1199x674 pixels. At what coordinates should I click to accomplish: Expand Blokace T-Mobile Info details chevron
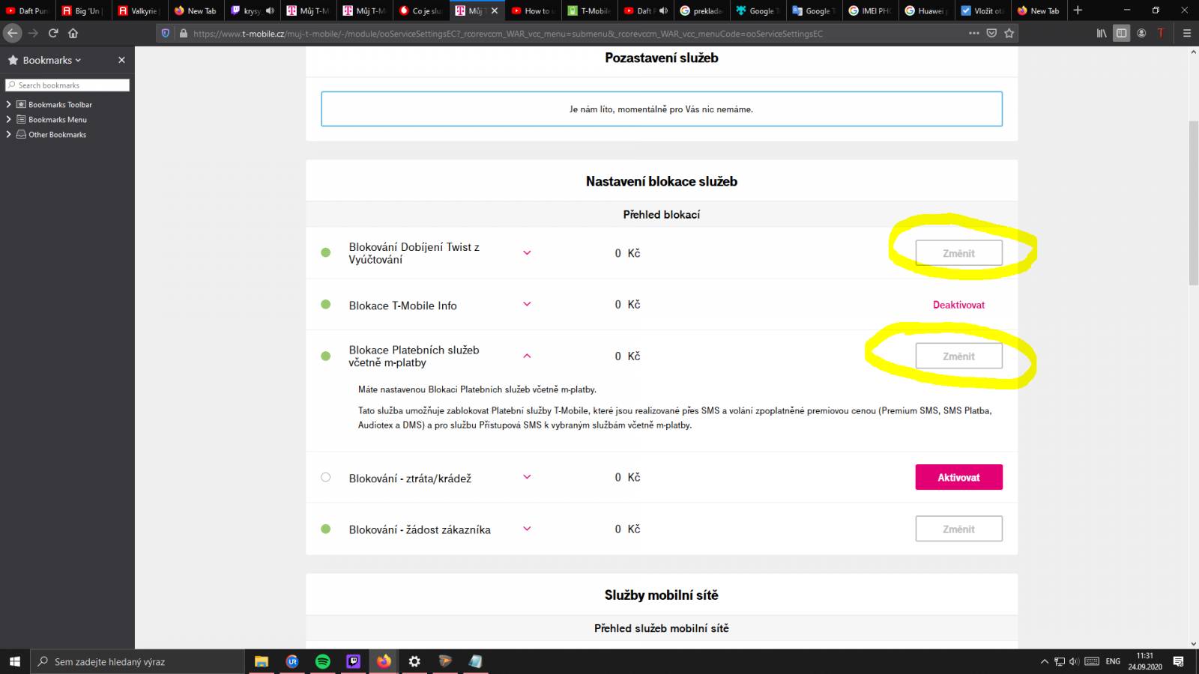[x=527, y=304]
